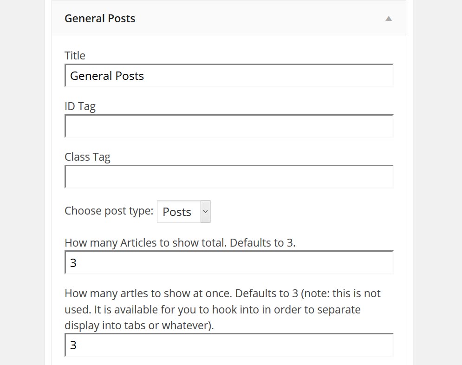Focus the total Articles to show field

click(x=229, y=263)
